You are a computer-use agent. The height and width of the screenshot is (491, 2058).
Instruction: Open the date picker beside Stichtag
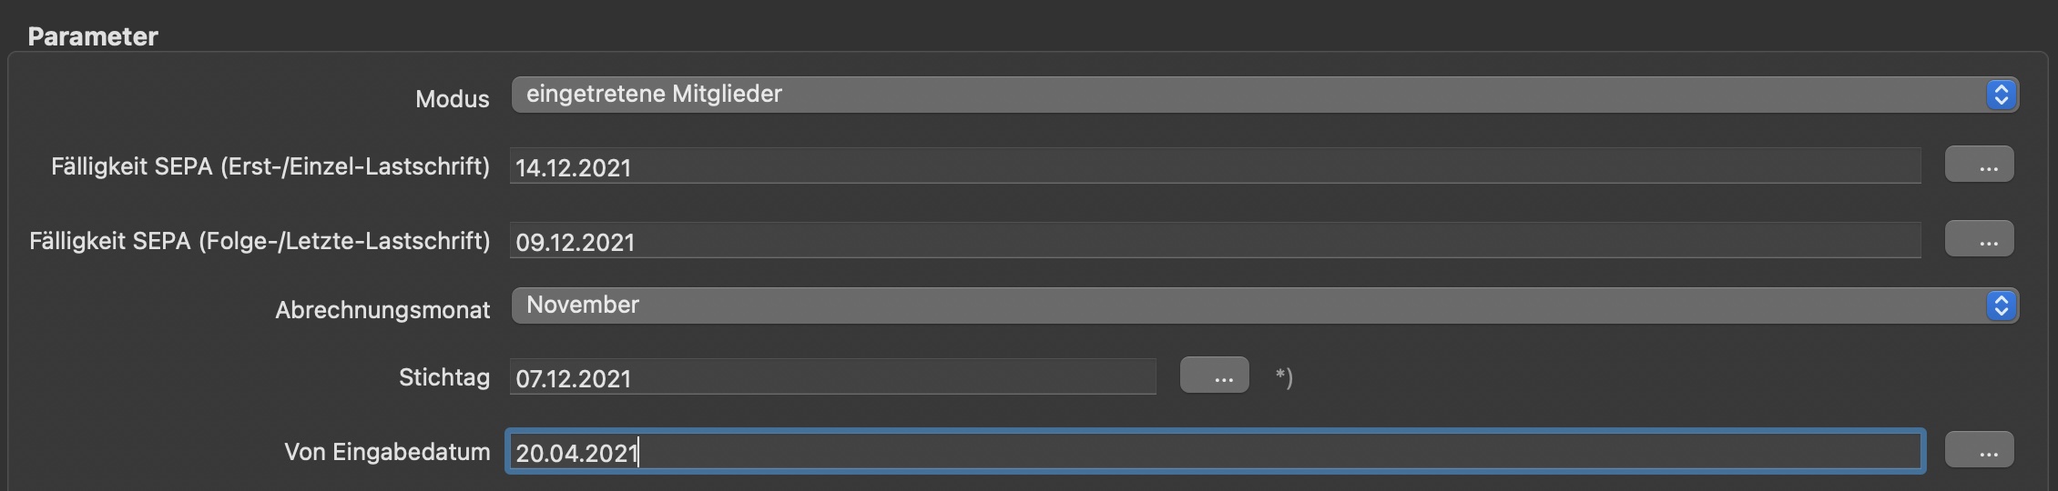(x=1214, y=376)
